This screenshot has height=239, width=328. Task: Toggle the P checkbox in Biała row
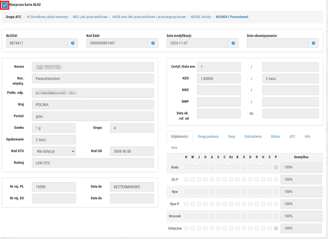coord(276,167)
